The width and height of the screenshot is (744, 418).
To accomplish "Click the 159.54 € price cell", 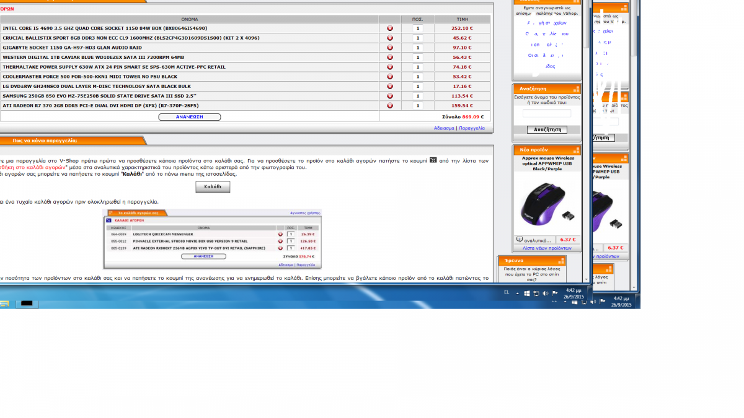I will [462, 105].
